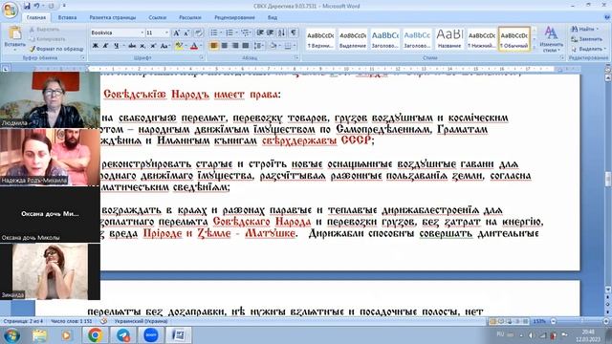
Task: Apply the Выделение style
Action: tap(353, 38)
